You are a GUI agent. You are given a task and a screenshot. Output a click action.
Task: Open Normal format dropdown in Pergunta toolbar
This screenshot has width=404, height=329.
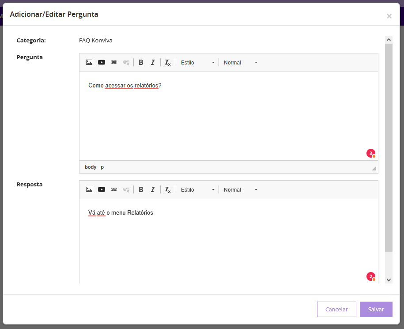[240, 63]
